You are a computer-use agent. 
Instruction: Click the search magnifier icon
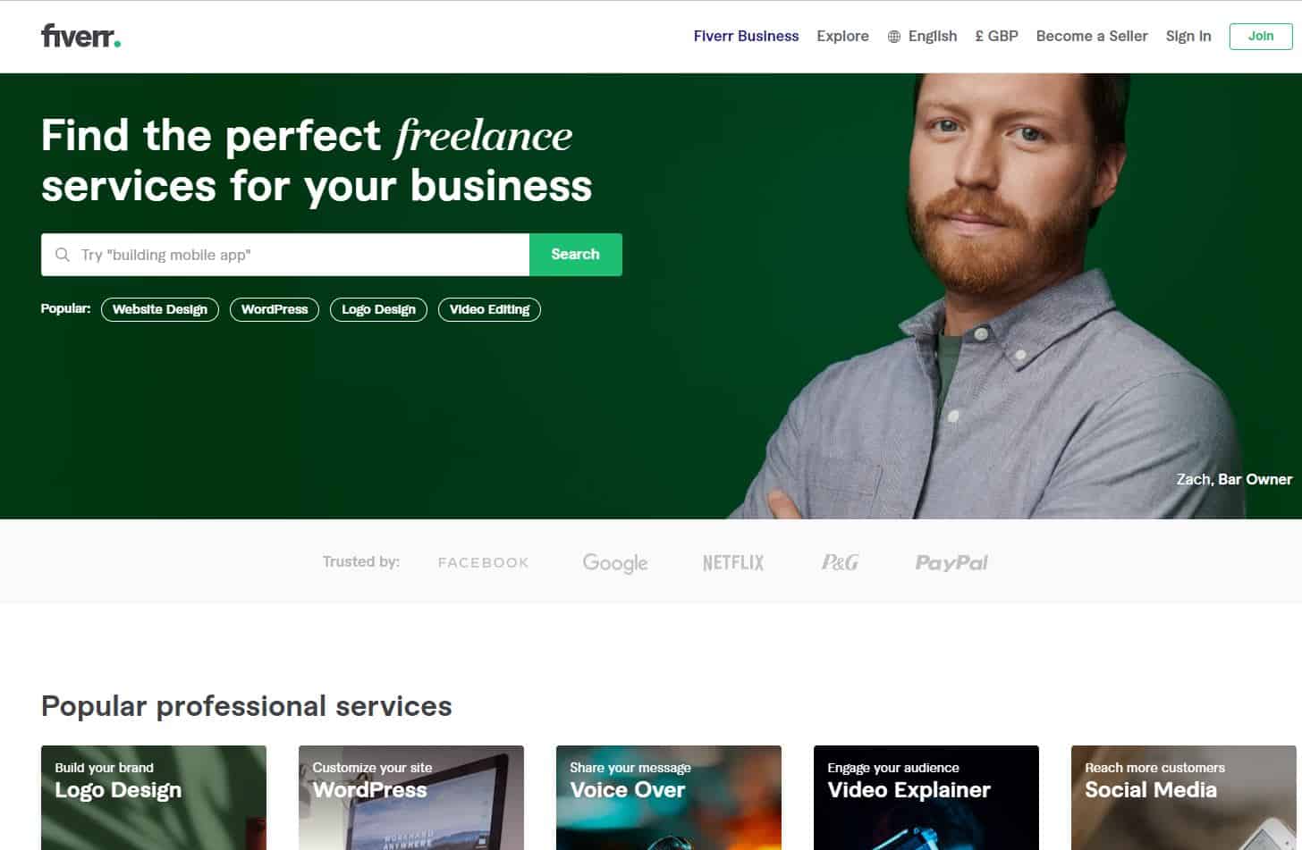(x=63, y=255)
